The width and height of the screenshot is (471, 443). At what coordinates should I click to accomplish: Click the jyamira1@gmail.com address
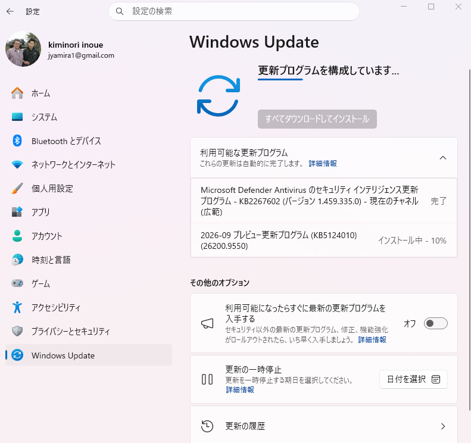pyautogui.click(x=81, y=55)
